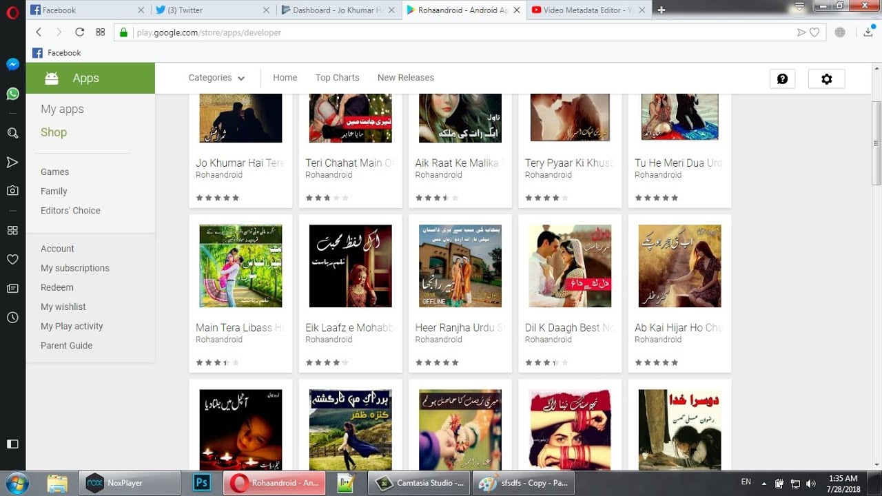Open the Home menu item
The height and width of the screenshot is (496, 882).
[285, 78]
